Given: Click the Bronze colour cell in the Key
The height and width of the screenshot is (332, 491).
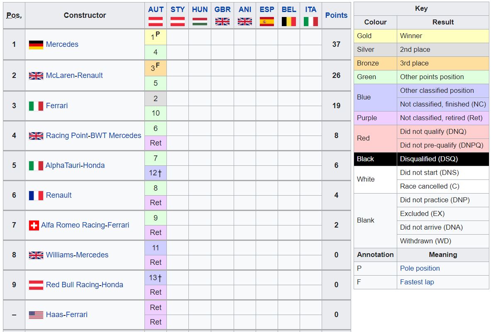Looking at the screenshot, I should (x=376, y=63).
